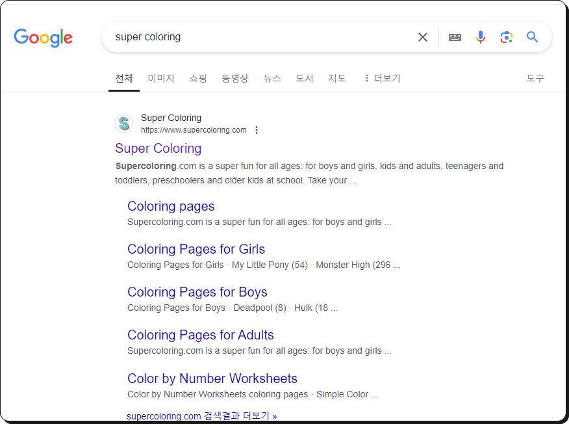Switch to the 뉴스 tab
Image resolution: width=569 pixels, height=424 pixels.
[272, 78]
